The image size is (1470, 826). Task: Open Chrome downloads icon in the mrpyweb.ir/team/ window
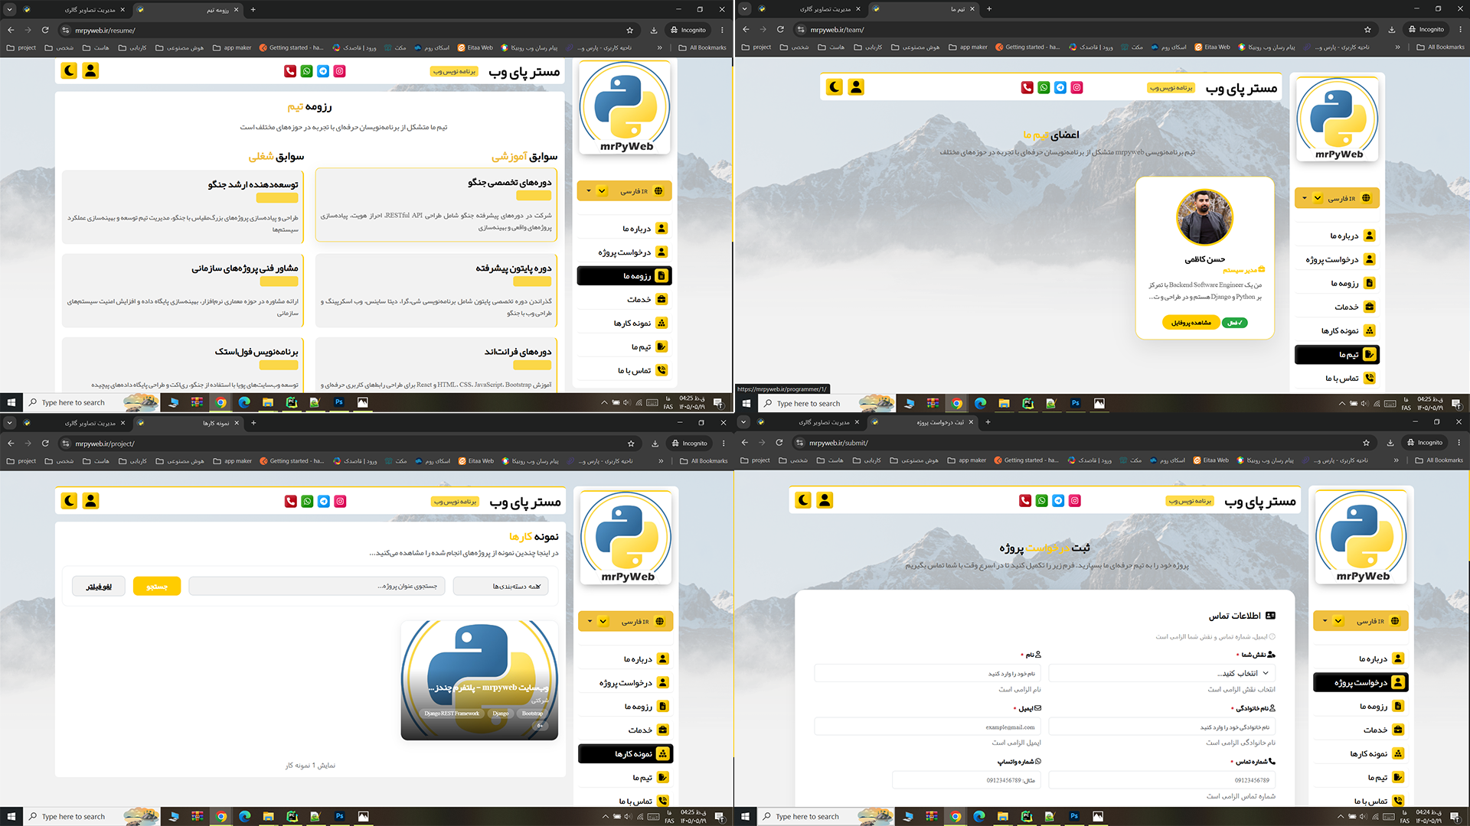(x=1391, y=30)
